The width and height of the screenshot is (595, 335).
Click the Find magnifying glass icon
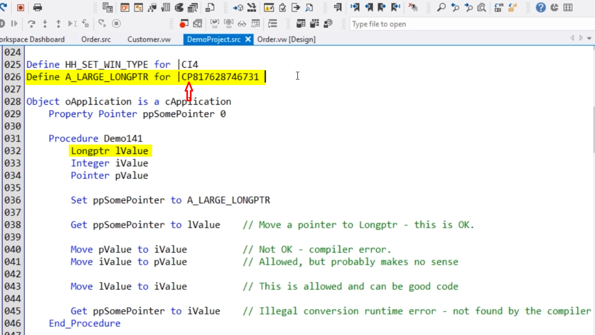tap(441, 7)
